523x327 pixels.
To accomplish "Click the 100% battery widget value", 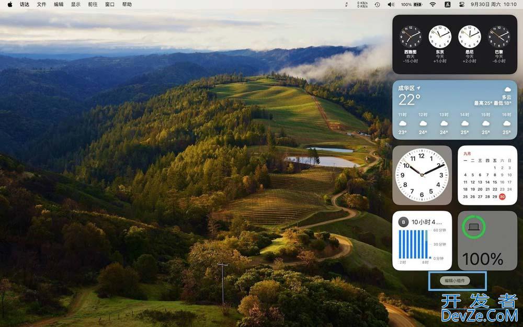I will click(483, 259).
